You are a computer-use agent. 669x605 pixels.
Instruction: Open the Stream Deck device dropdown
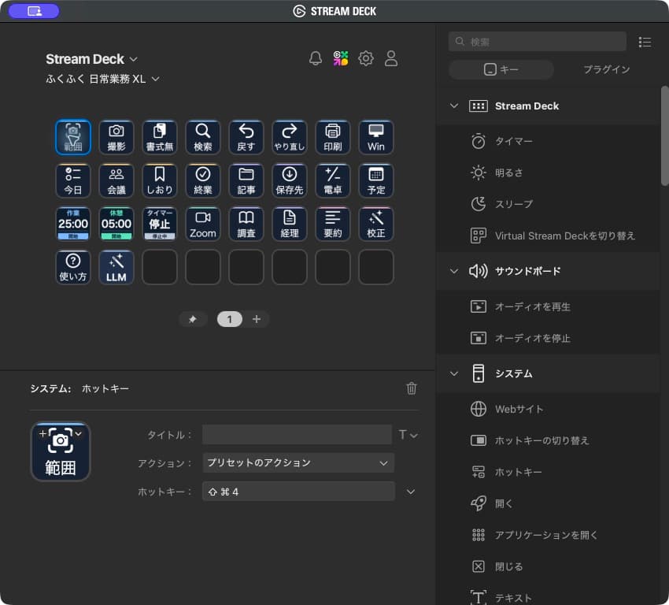[x=91, y=59]
